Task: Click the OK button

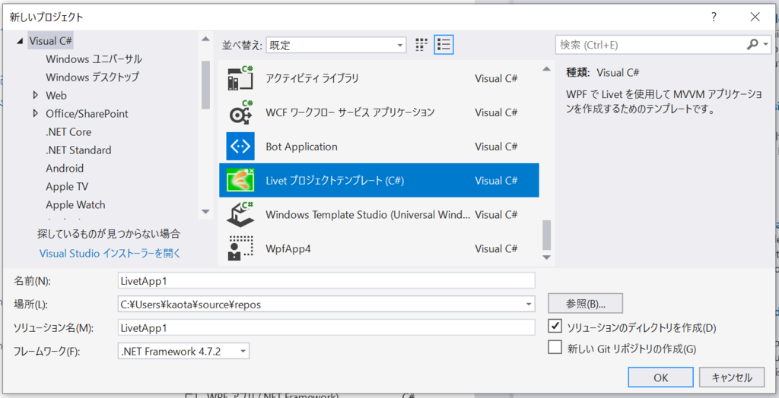Action: click(660, 377)
